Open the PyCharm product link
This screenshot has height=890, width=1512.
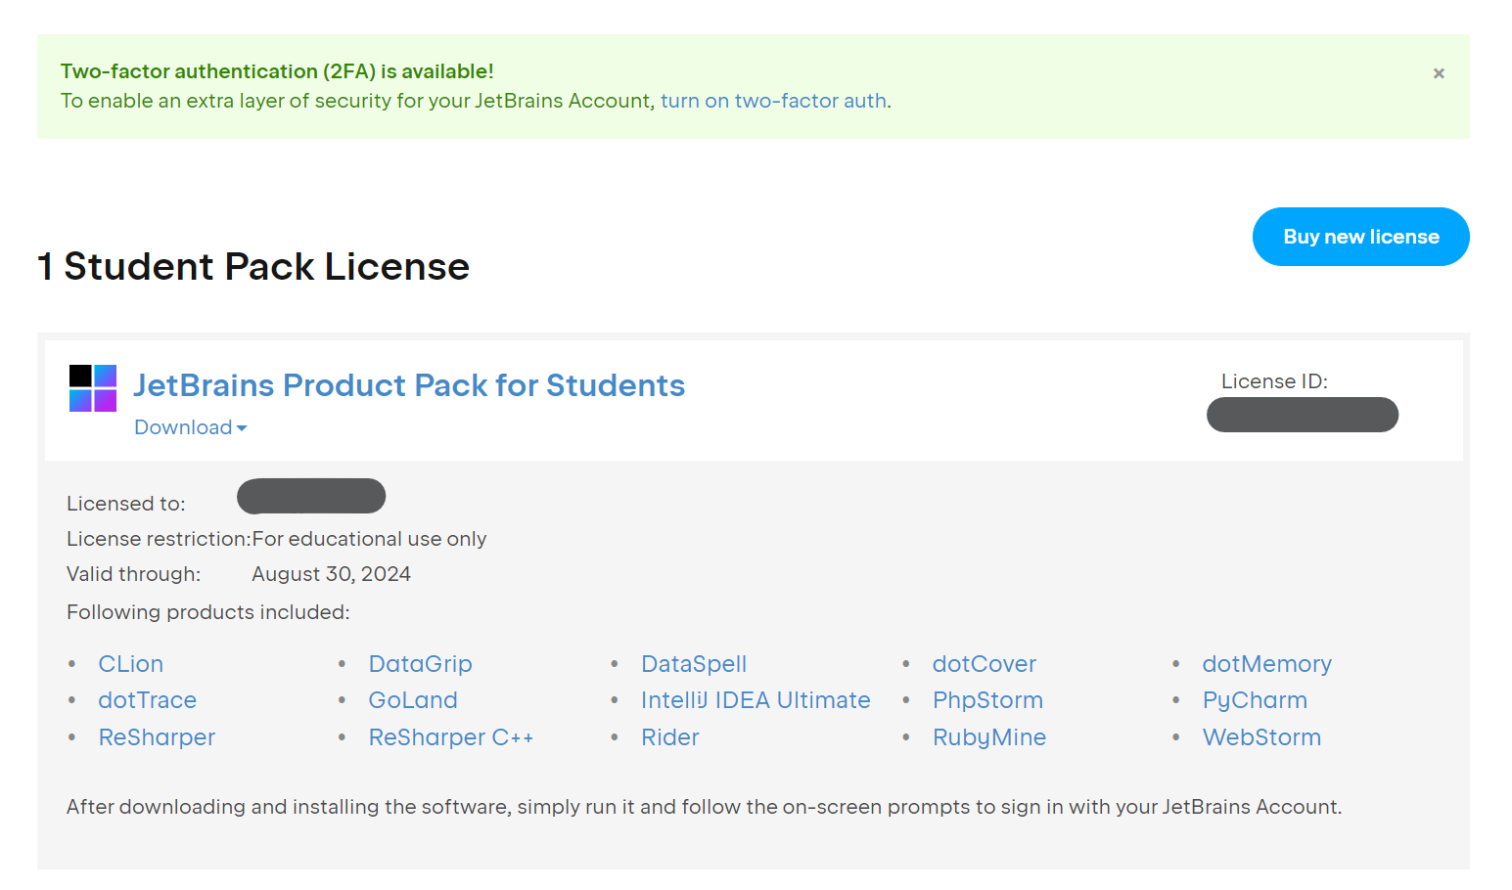tap(1255, 700)
